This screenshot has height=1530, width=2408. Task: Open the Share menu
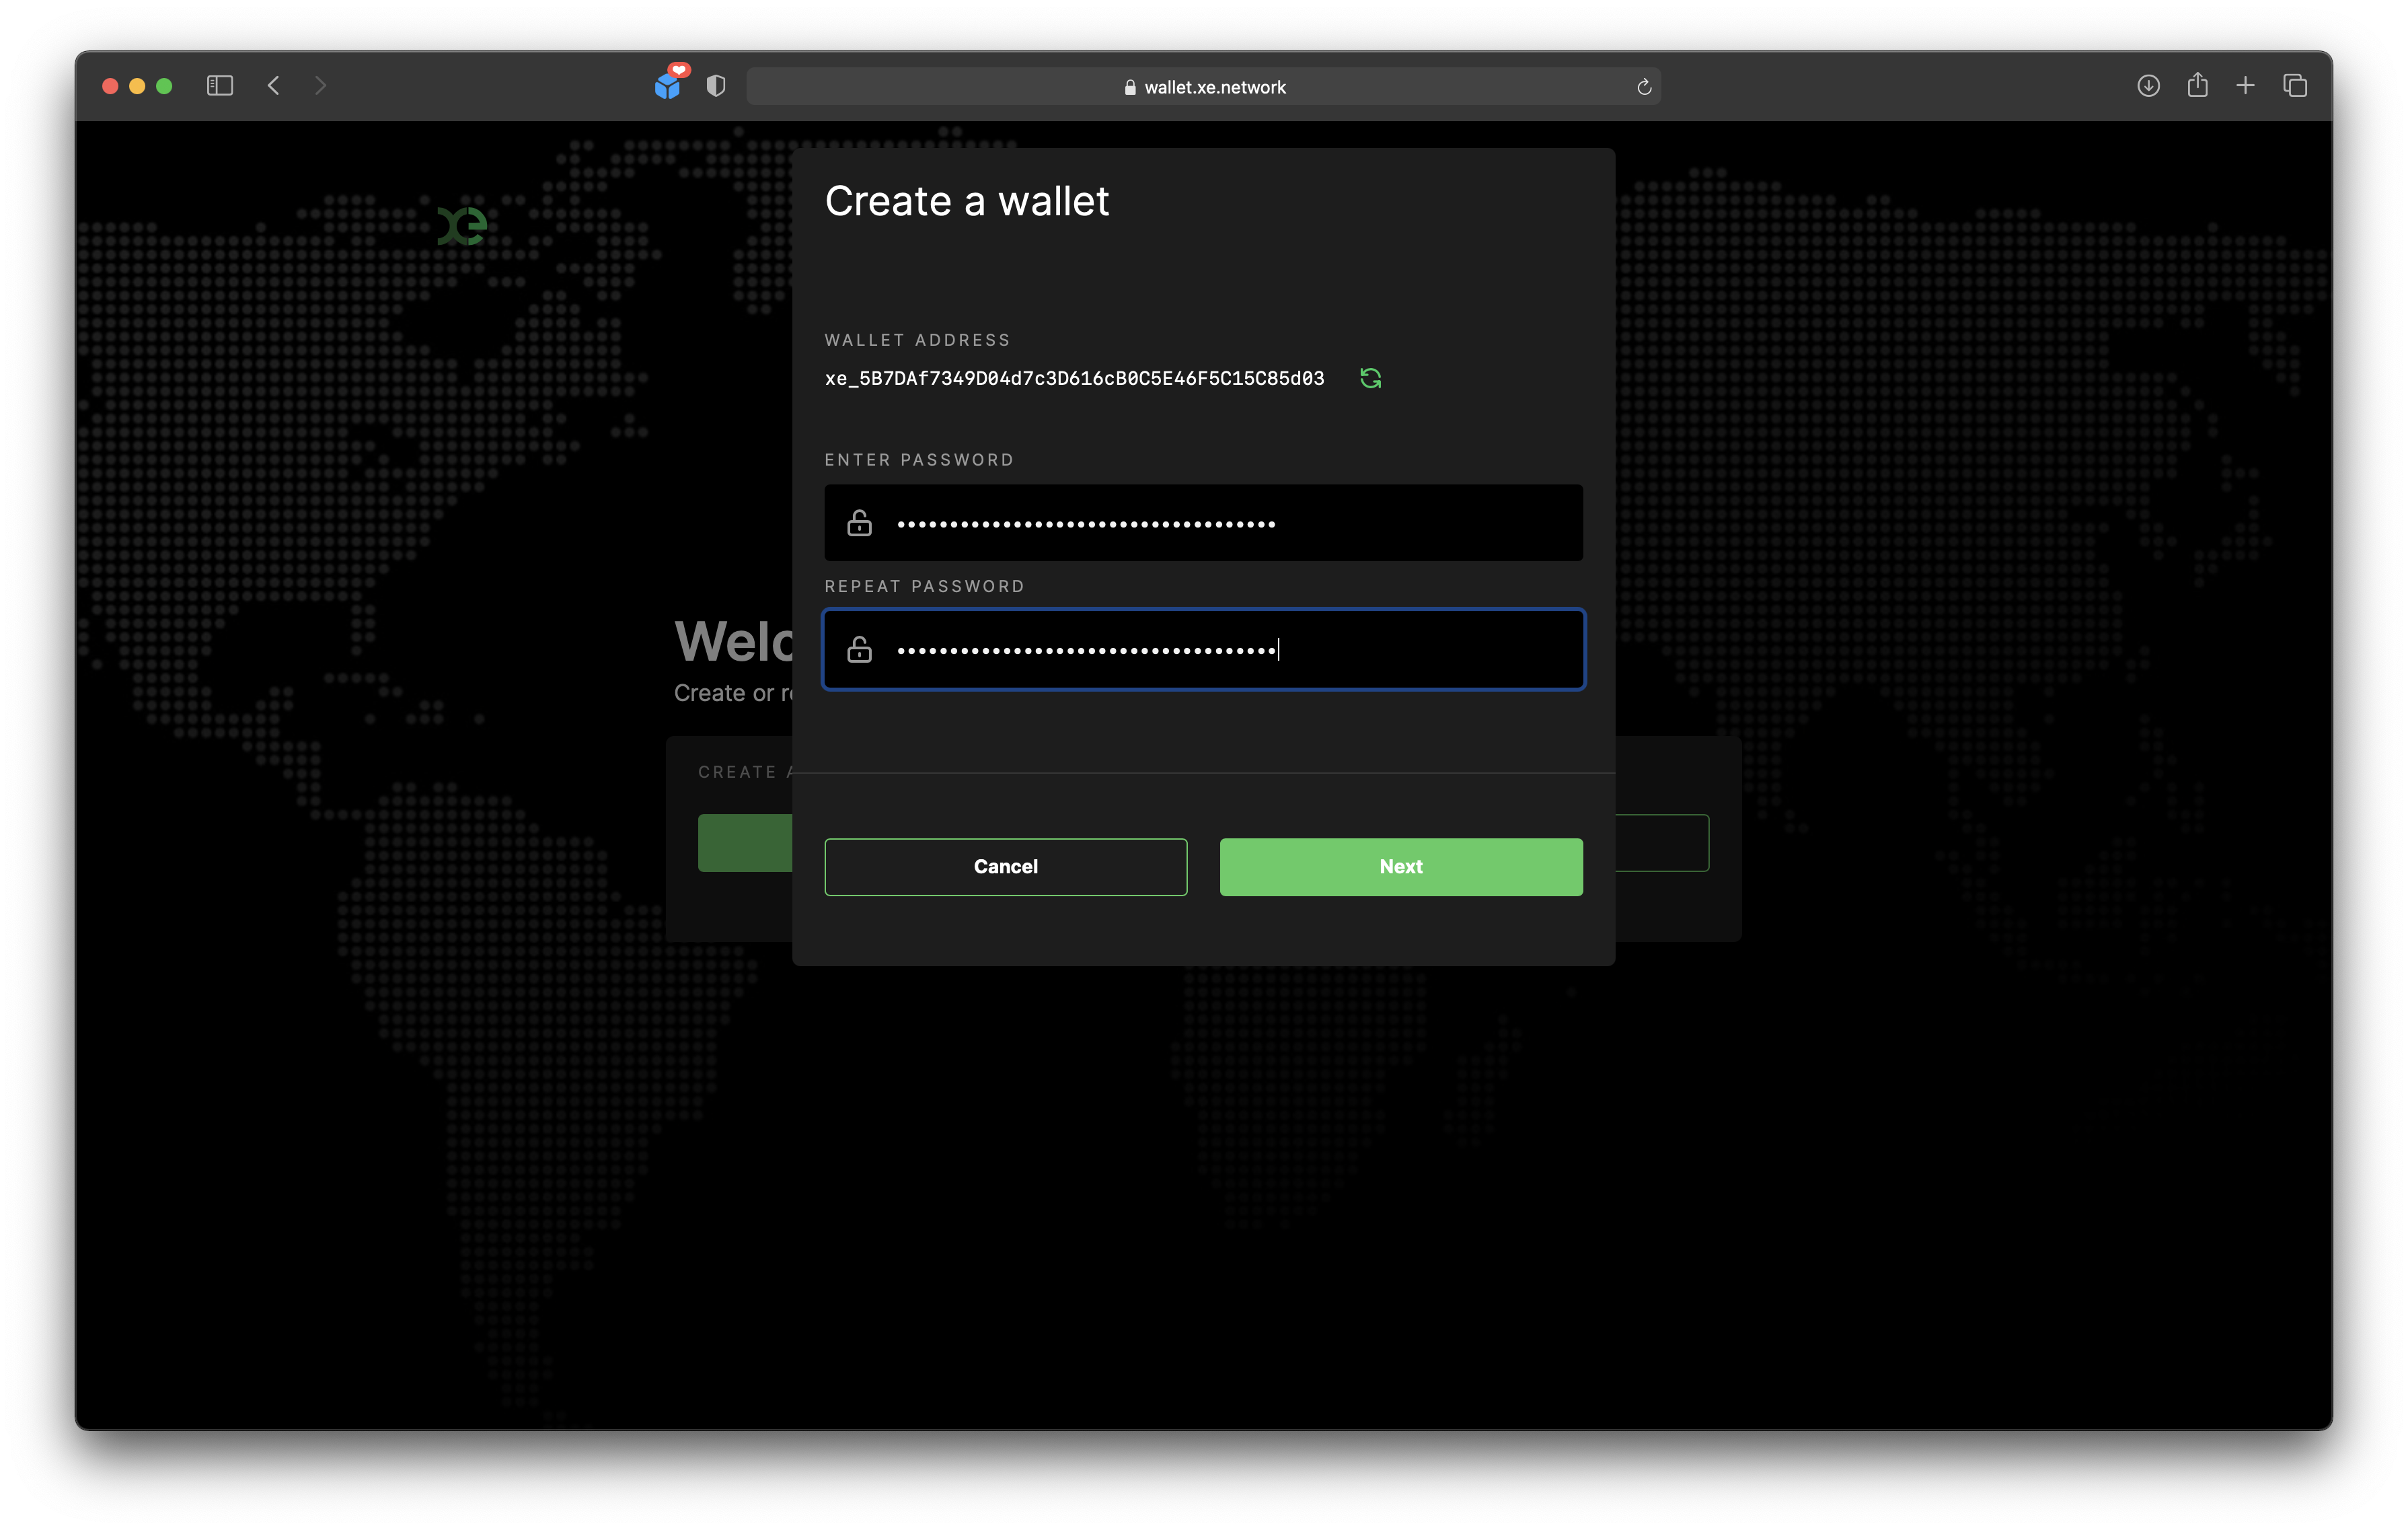pos(2197,86)
